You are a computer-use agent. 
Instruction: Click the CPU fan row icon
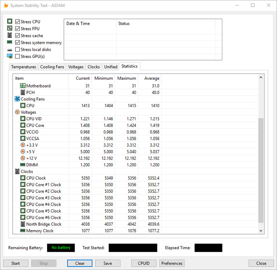[x=23, y=106]
